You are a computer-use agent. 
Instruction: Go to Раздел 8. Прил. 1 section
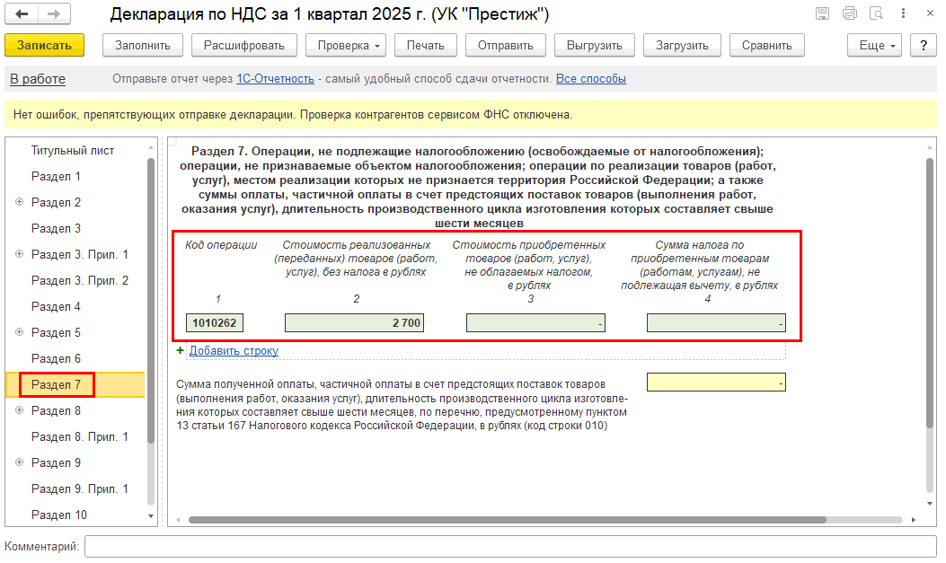click(x=80, y=436)
